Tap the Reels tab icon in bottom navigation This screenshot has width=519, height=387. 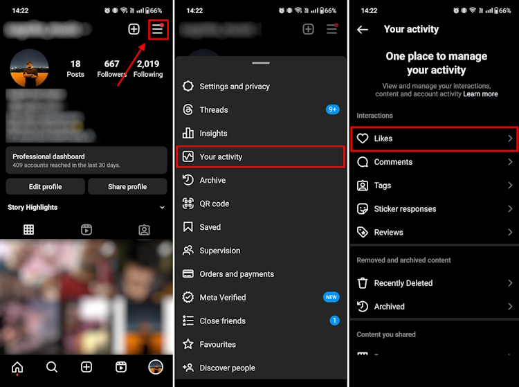coord(121,367)
